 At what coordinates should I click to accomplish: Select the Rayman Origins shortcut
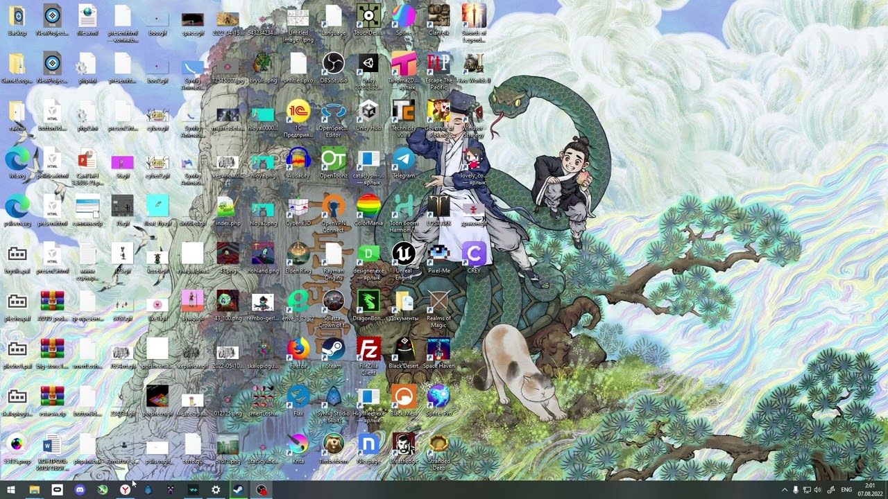point(334,261)
